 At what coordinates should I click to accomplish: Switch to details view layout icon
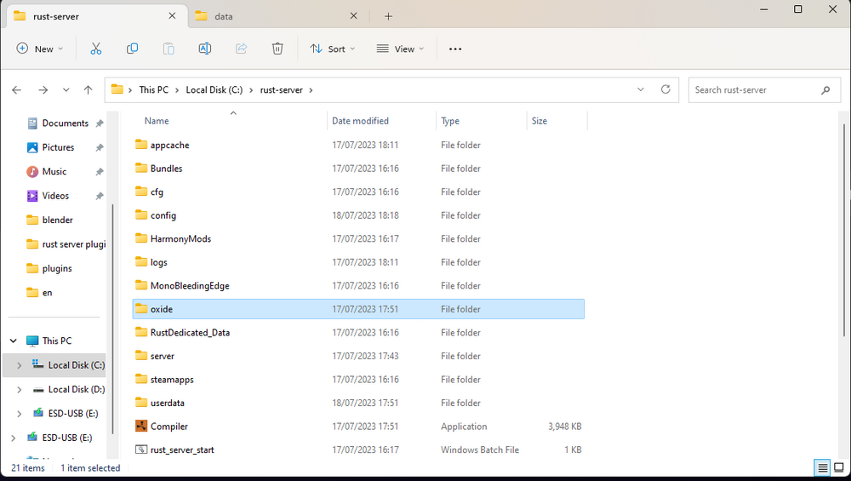click(x=823, y=467)
